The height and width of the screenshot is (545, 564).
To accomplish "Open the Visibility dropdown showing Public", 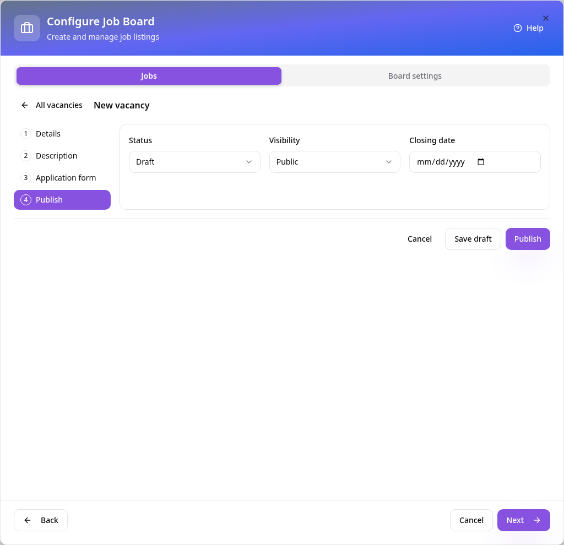I will [334, 162].
